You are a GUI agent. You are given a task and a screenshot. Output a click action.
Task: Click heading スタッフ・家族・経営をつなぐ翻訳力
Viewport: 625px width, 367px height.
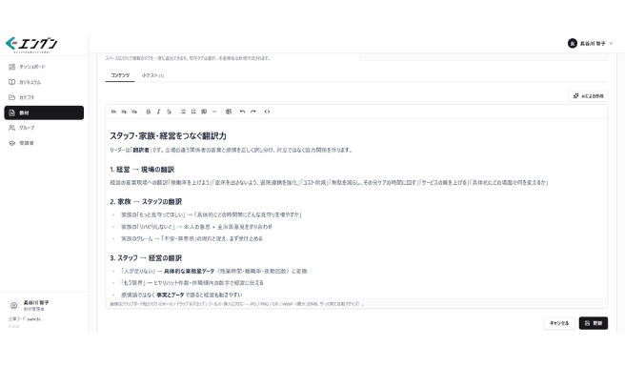point(168,136)
